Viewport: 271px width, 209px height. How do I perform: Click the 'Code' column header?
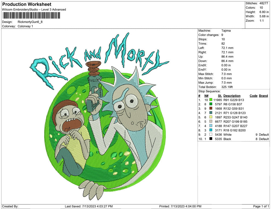(253, 95)
